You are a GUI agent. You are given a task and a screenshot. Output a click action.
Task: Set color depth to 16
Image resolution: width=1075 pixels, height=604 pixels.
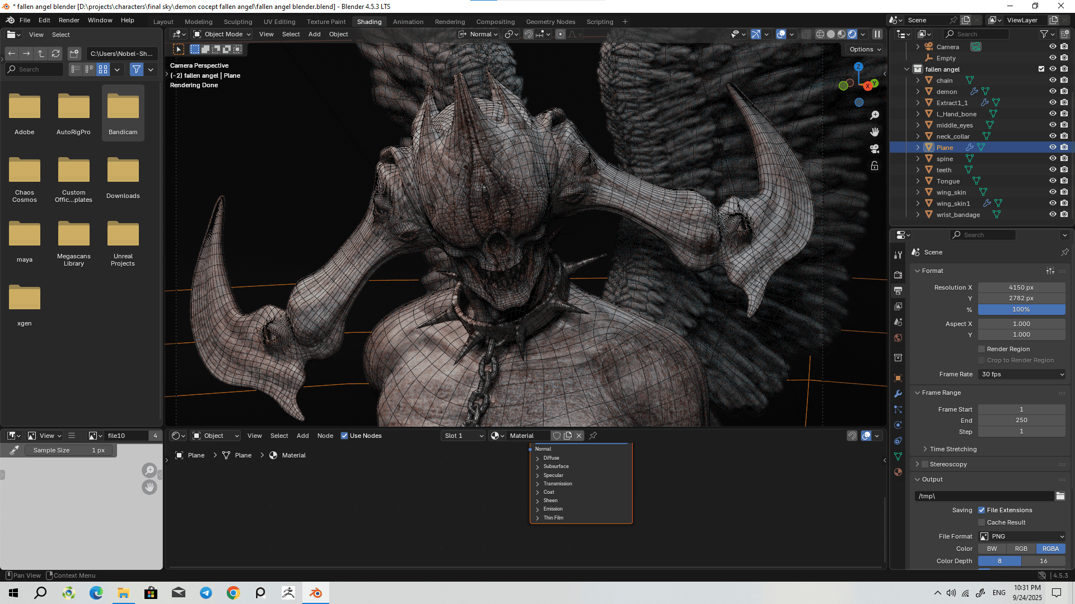1044,561
